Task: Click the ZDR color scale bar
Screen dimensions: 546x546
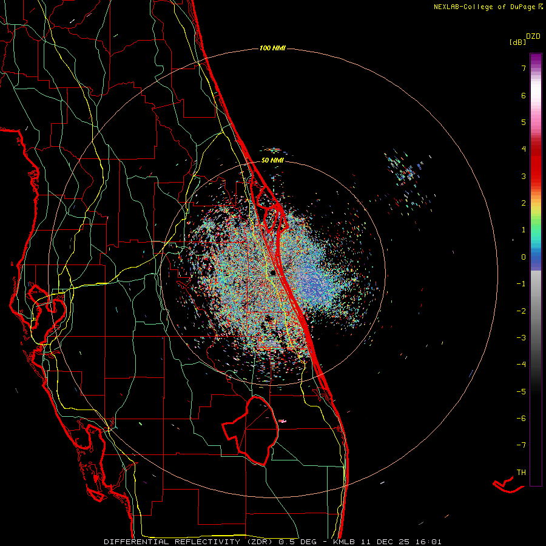Action: (536, 269)
